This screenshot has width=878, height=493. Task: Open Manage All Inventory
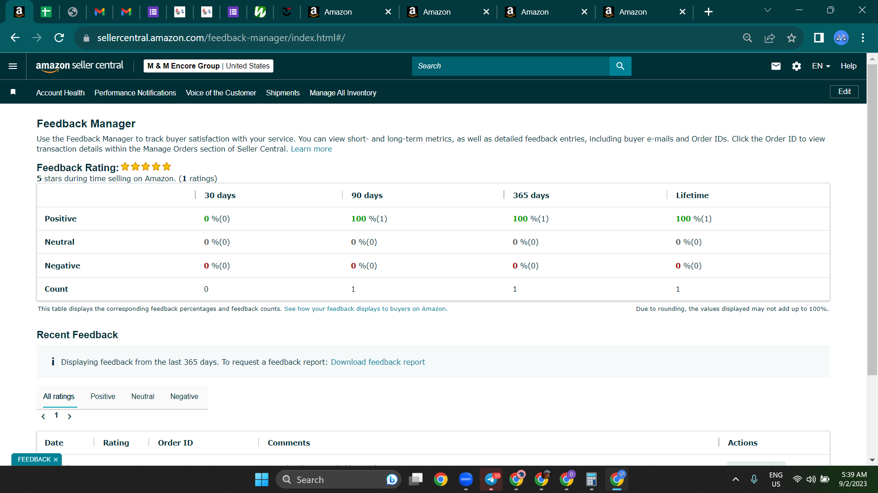pos(343,93)
